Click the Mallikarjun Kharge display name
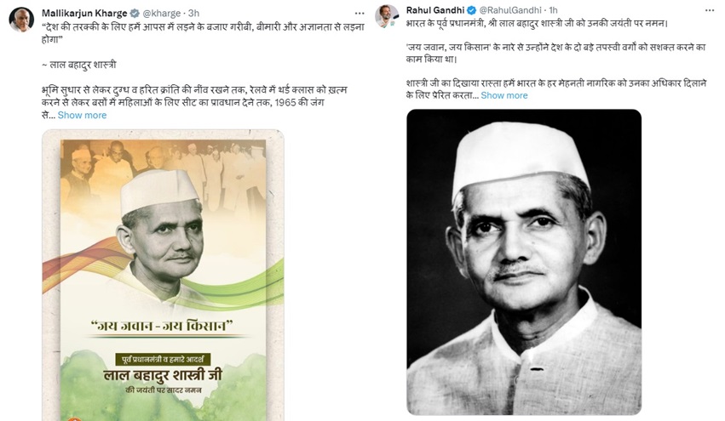Image resolution: width=725 pixels, height=421 pixels. pos(84,13)
